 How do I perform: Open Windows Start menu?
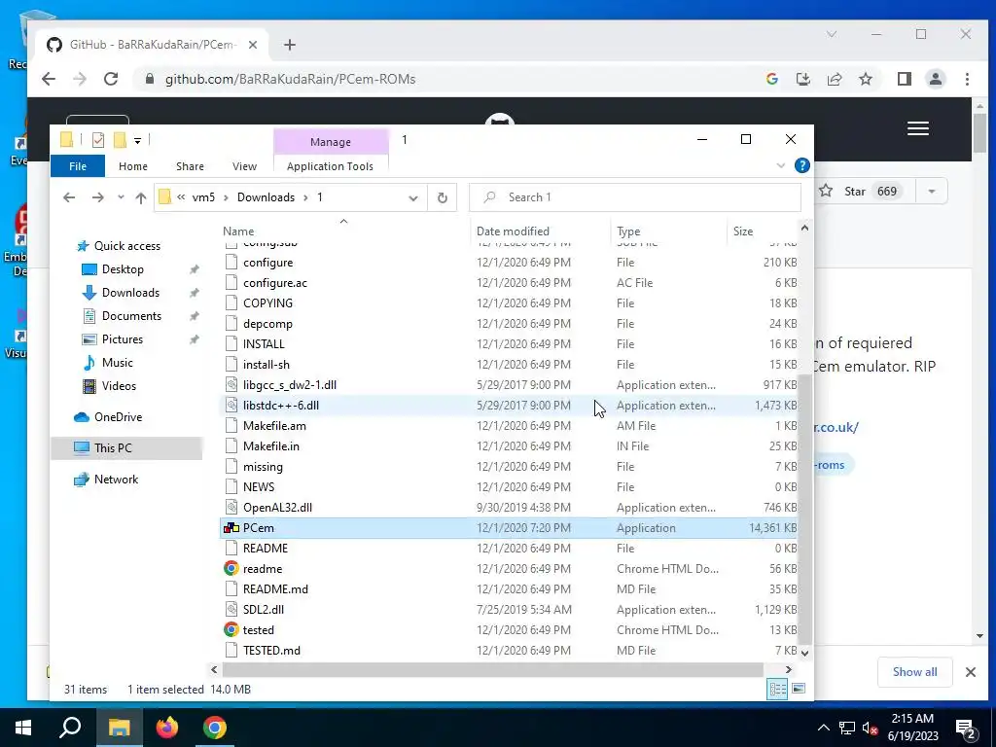23,728
